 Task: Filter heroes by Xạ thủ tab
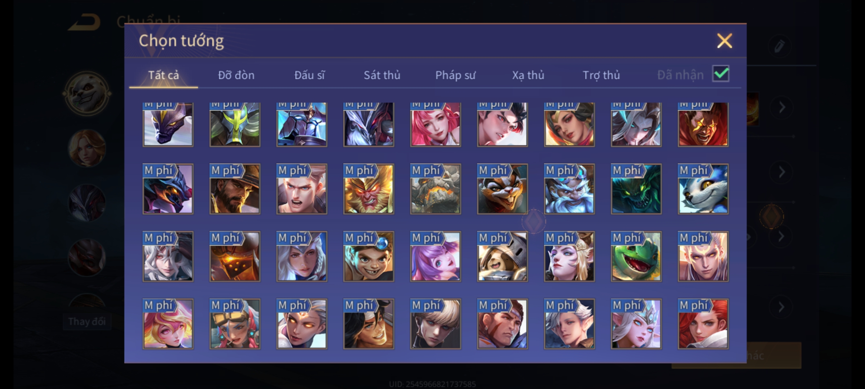528,75
